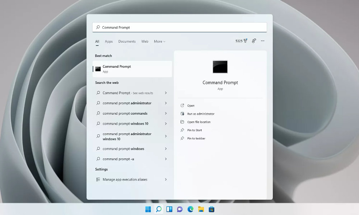Viewport: 359px width, 215px height.
Task: Click the large Command Prompt icon in preview pane
Action: (220, 66)
